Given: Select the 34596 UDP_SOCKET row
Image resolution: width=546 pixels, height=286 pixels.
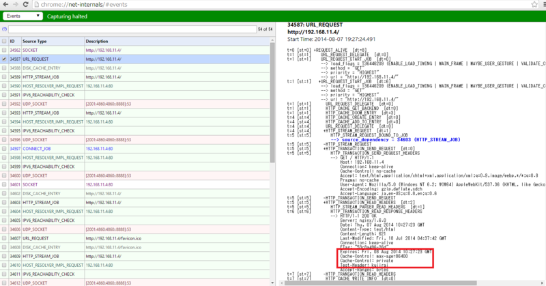Looking at the screenshot, I should tap(134, 140).
